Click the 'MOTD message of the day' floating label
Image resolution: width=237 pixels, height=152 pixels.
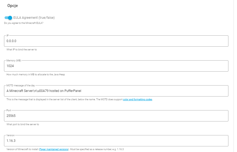coord(21,86)
